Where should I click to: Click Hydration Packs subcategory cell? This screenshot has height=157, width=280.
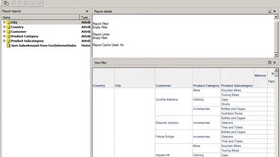(244, 113)
